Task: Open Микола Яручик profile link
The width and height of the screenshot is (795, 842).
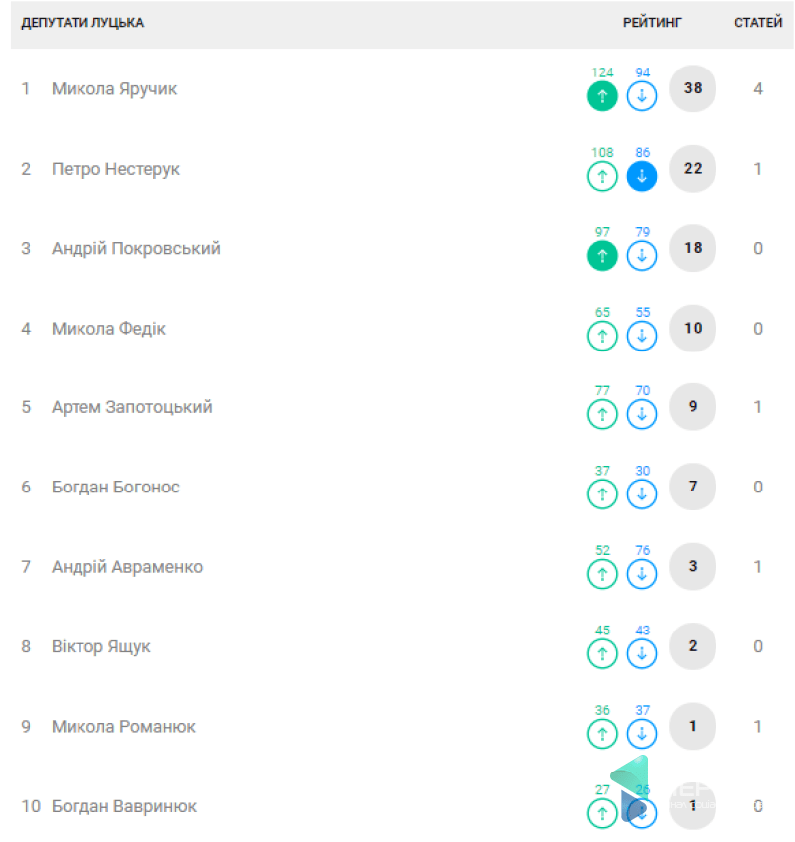Action: 114,89
